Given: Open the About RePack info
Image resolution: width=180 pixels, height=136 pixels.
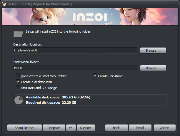Looking at the screenshot, I should [24, 128].
